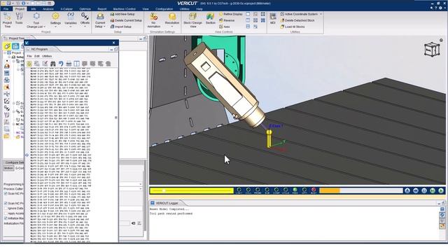Click the Reset Model button
The width and height of the screenshot is (448, 252).
point(407,190)
